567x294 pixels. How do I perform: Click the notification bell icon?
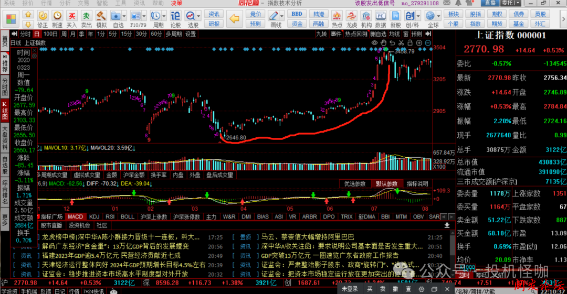click(458, 3)
